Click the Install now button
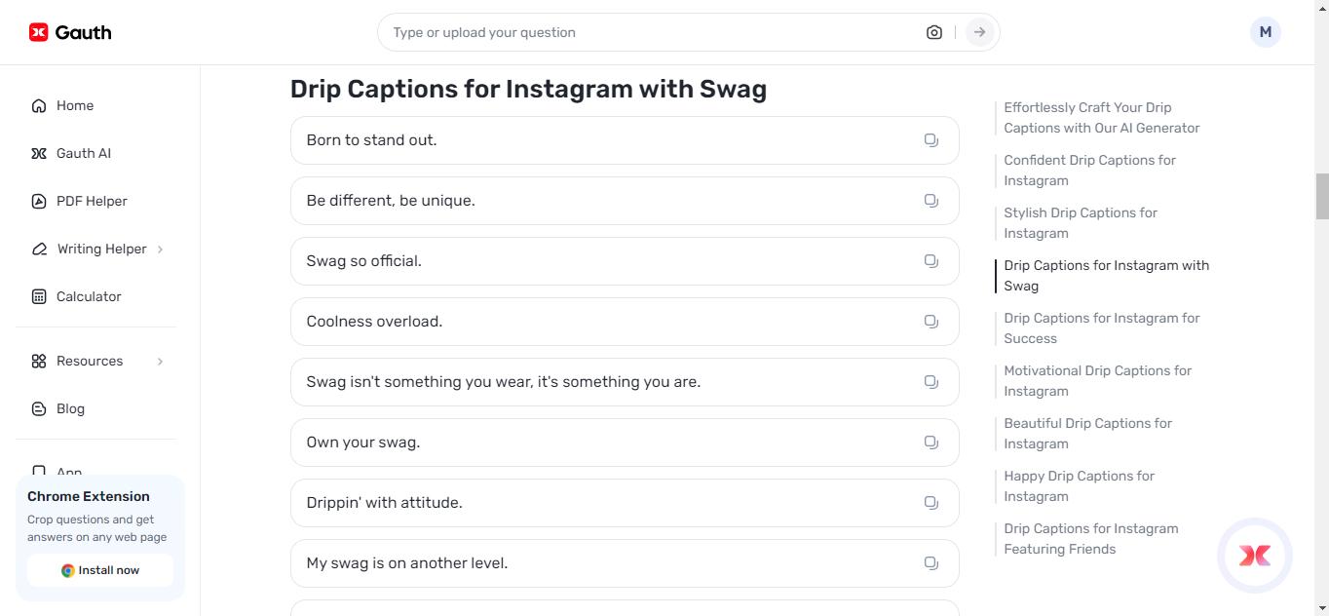Image resolution: width=1329 pixels, height=616 pixels. tap(99, 570)
